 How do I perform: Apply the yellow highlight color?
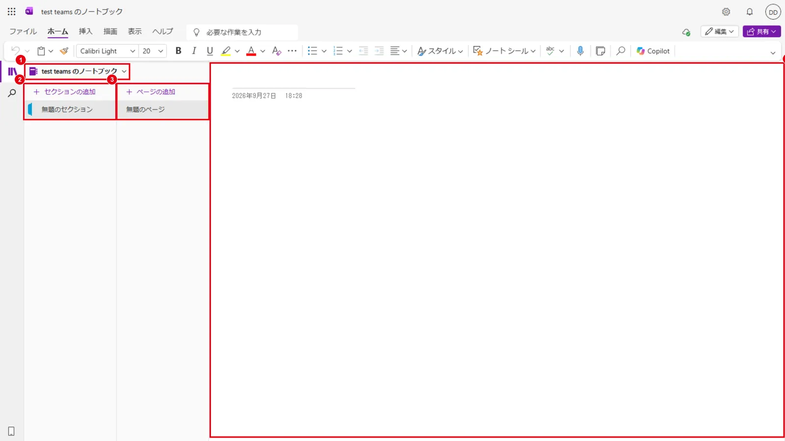(x=226, y=50)
